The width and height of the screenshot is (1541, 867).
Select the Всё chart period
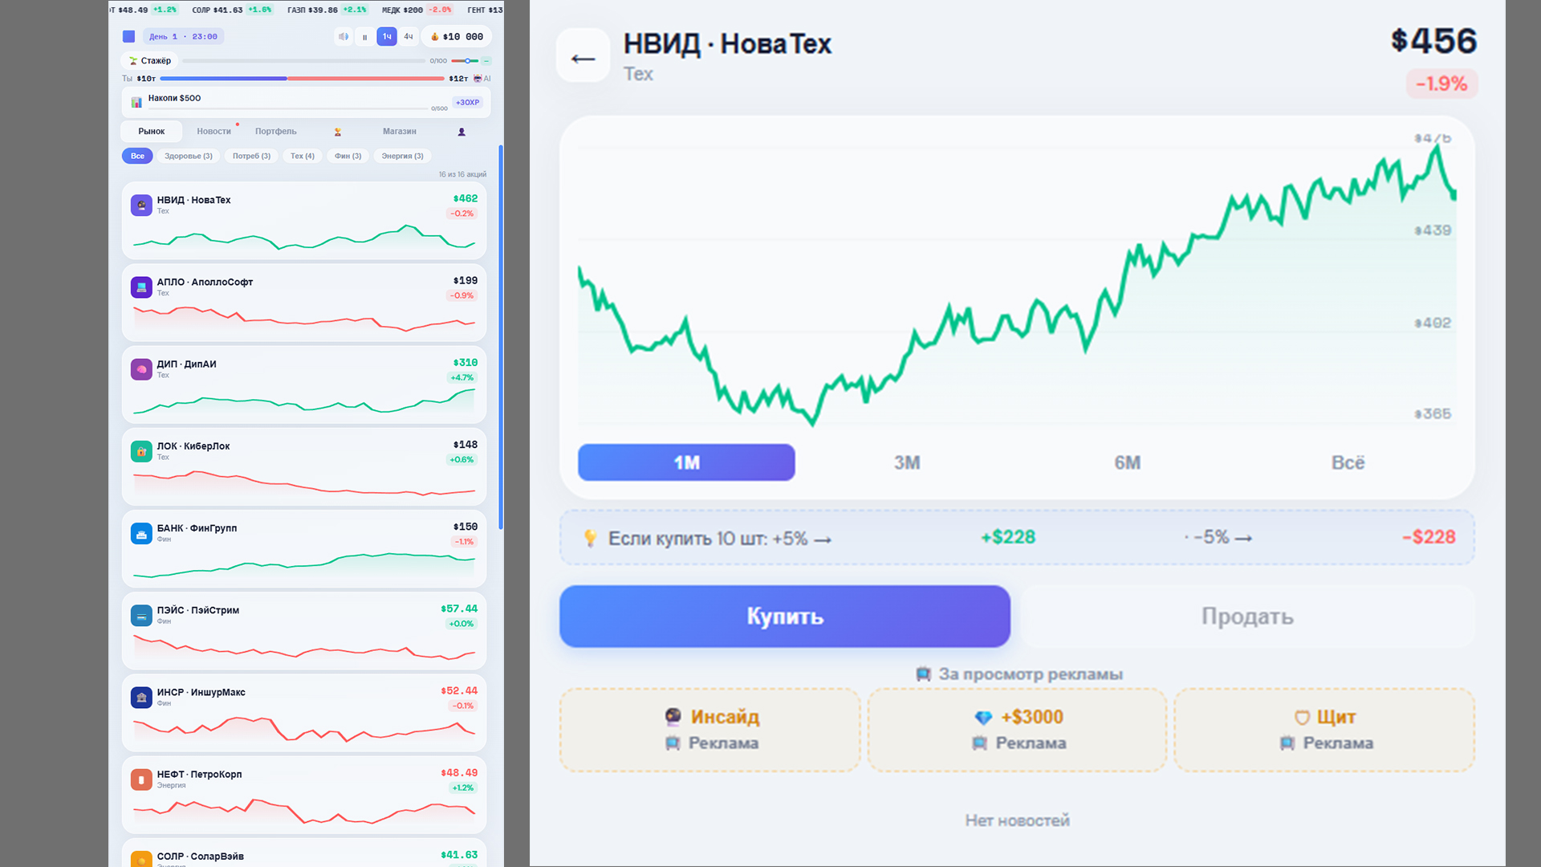pyautogui.click(x=1348, y=462)
